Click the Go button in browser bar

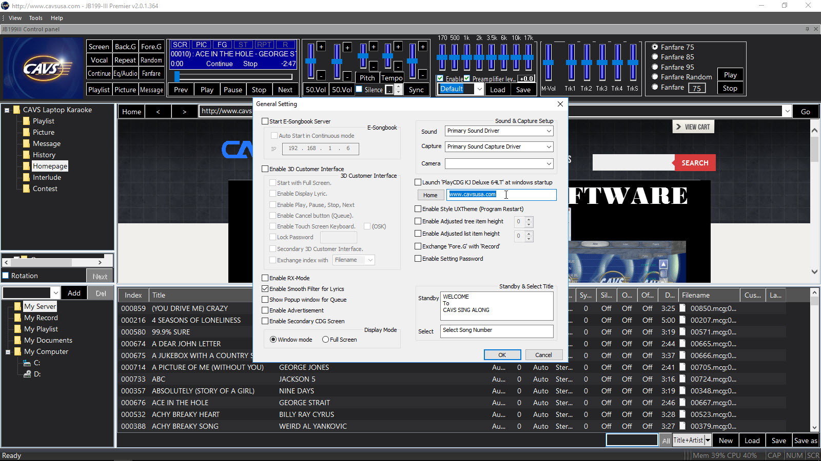tap(806, 111)
